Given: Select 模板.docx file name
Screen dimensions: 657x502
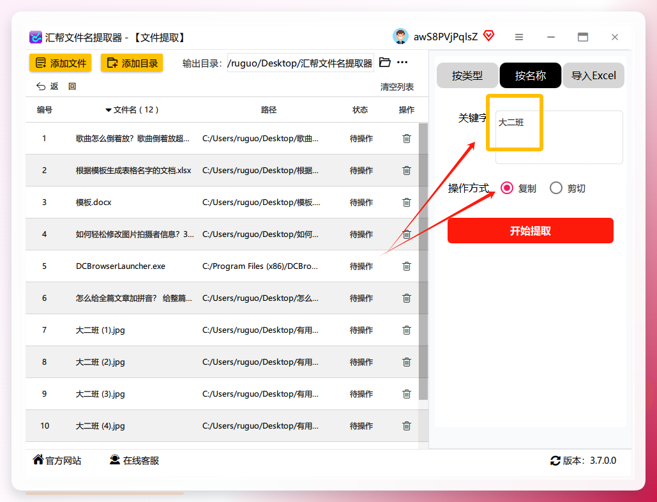Looking at the screenshot, I should pos(93,202).
